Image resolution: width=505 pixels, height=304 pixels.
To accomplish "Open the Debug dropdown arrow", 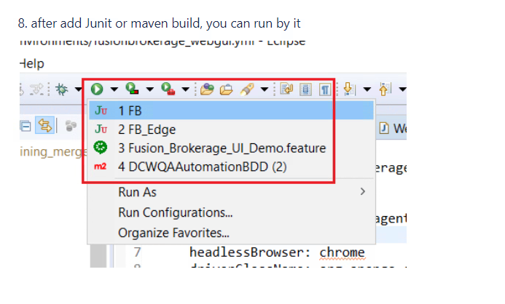I will [x=78, y=89].
